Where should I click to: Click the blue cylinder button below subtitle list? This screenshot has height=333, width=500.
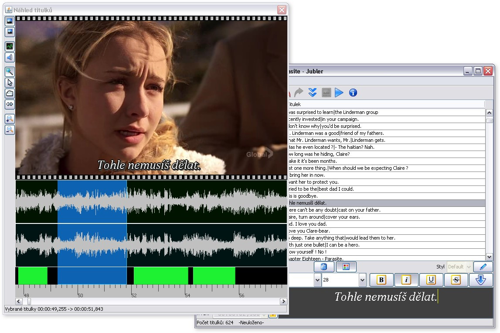[324, 267]
